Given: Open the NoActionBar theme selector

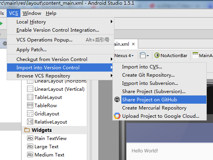Looking at the screenshot, I should [171, 56].
